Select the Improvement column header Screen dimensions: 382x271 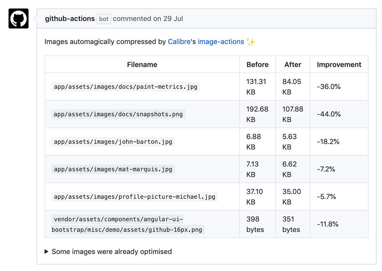[x=339, y=64]
